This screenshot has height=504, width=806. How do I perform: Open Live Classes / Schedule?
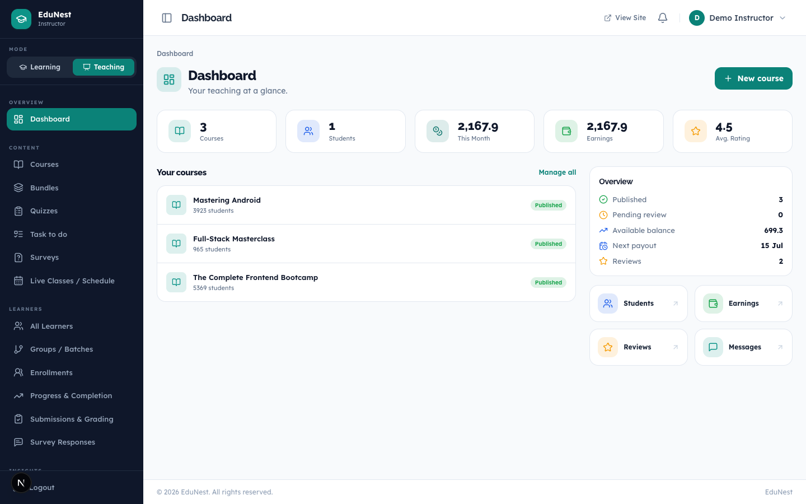pos(72,281)
